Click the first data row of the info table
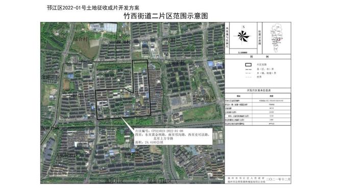Viewport: 337px width, 188px height. 258,101
